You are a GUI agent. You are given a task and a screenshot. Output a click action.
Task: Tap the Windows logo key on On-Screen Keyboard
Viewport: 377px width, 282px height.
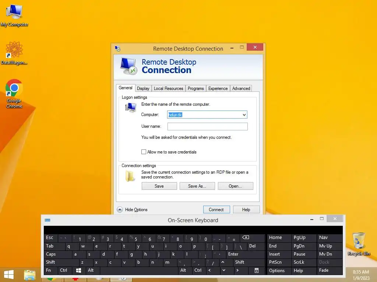pyautogui.click(x=78, y=271)
